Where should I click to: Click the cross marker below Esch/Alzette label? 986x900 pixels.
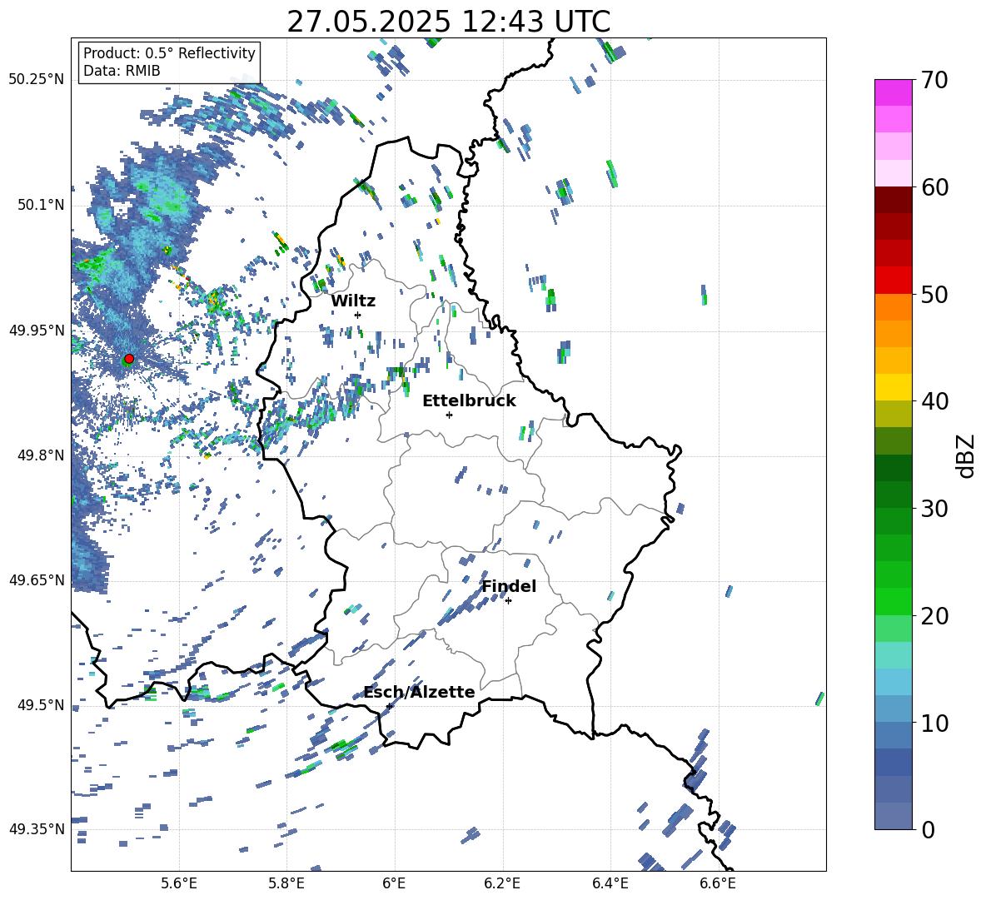[x=389, y=706]
